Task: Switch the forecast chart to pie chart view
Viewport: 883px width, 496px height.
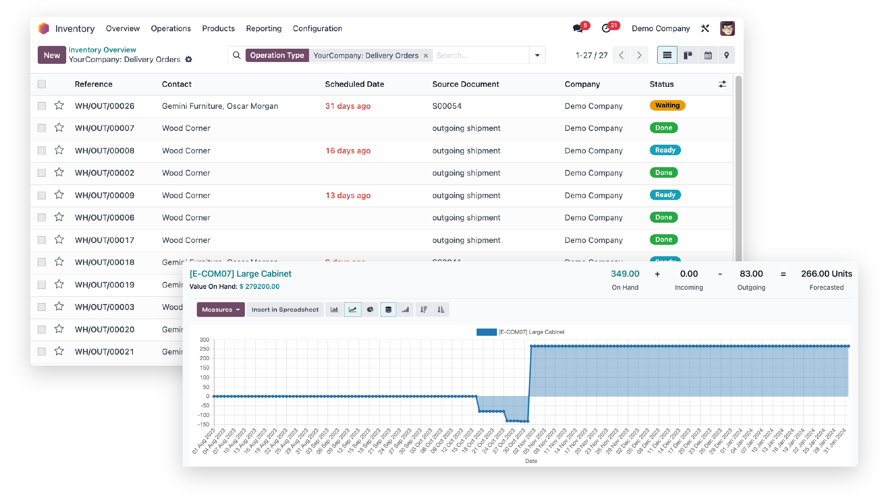Action: coord(371,309)
